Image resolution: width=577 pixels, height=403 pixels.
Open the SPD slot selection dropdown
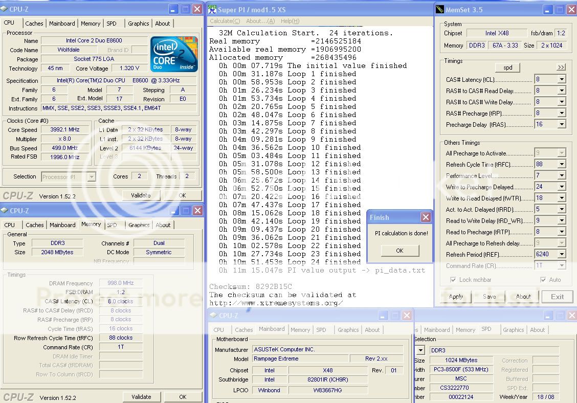click(420, 350)
